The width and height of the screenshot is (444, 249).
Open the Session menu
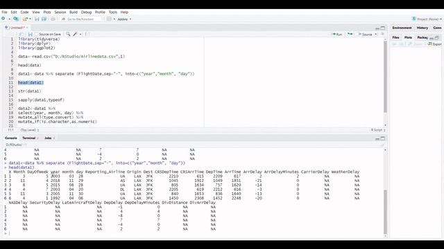click(60, 12)
